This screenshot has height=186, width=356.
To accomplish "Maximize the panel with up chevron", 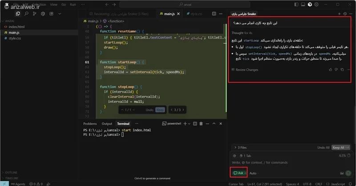I will click(x=214, y=124).
